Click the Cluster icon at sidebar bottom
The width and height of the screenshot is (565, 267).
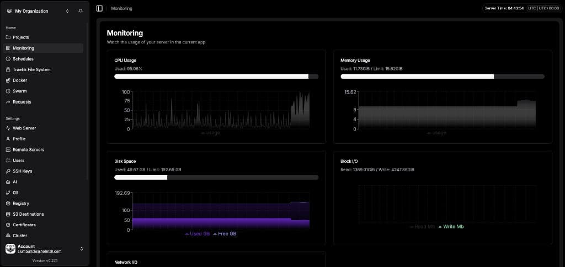point(8,236)
